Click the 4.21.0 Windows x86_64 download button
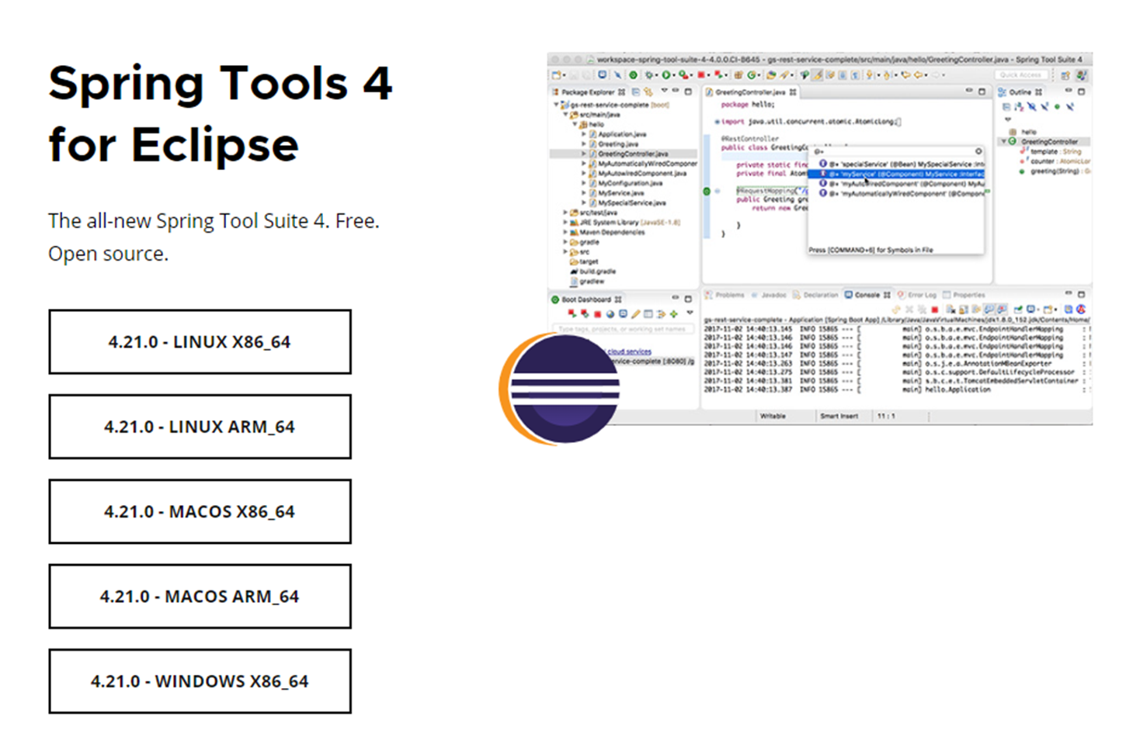This screenshot has width=1133, height=737. coord(200,680)
